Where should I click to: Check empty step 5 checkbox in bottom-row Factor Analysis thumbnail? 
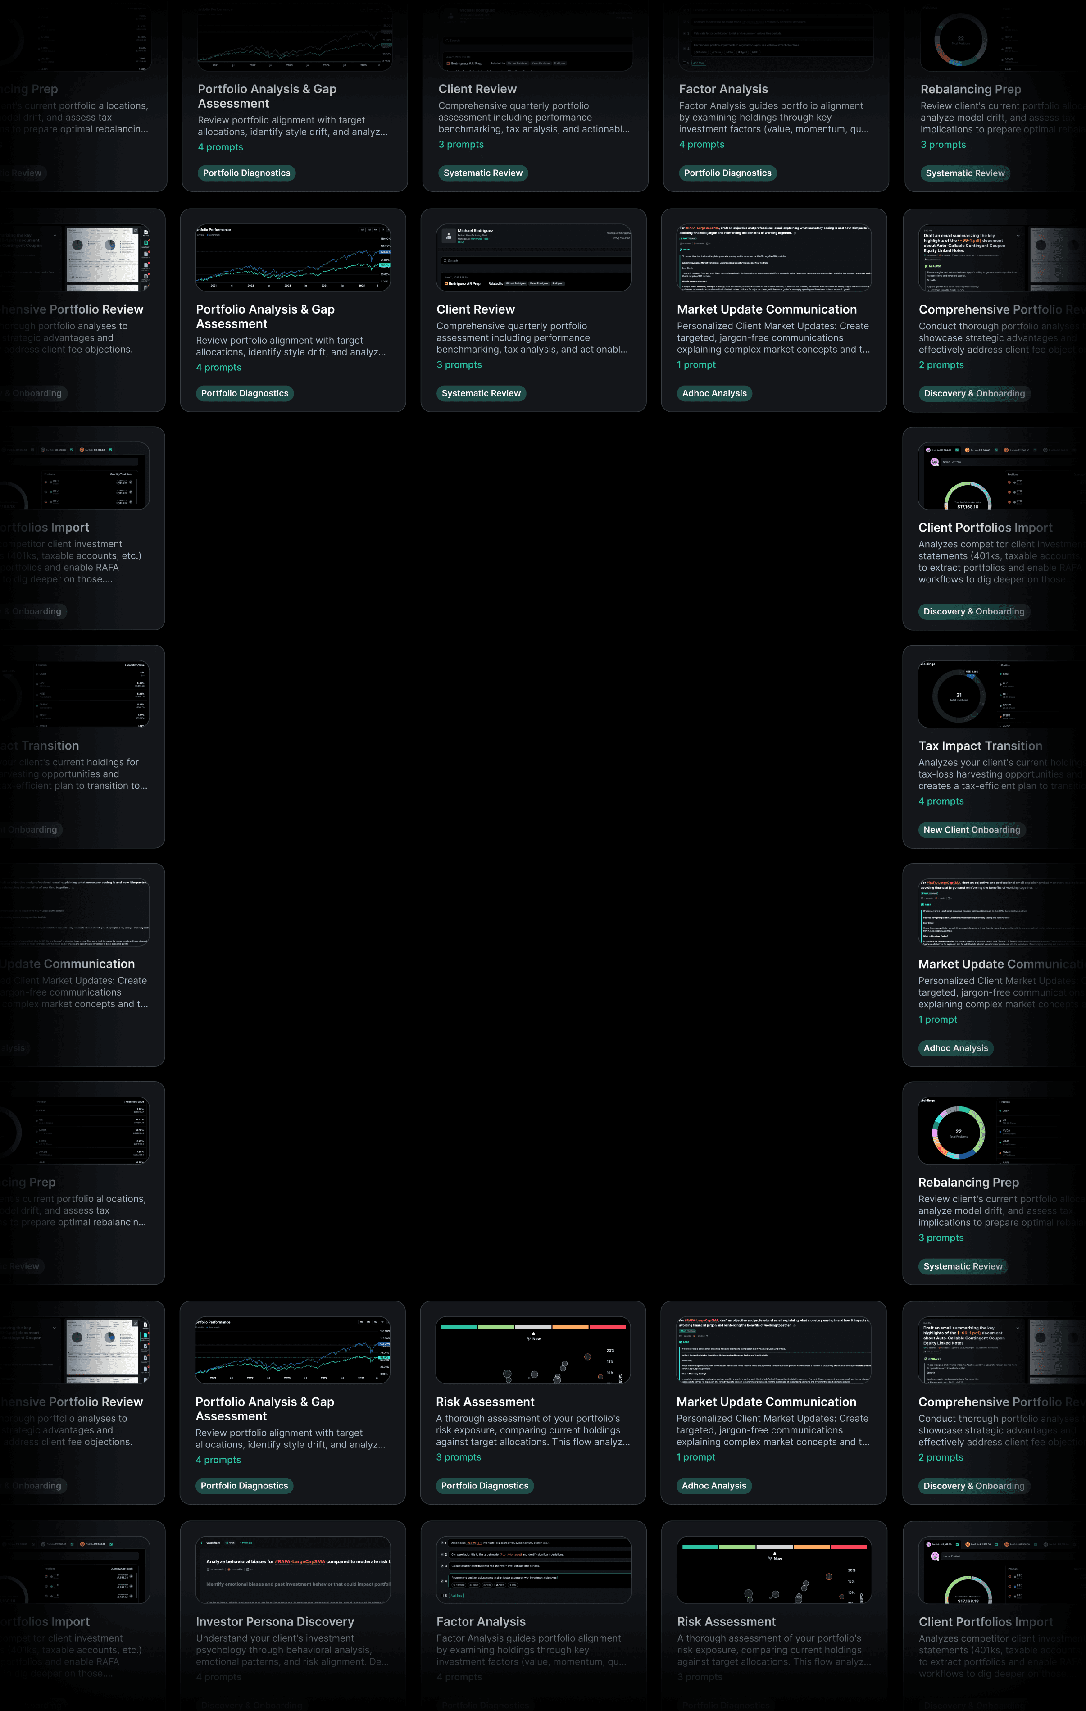[x=442, y=1595]
